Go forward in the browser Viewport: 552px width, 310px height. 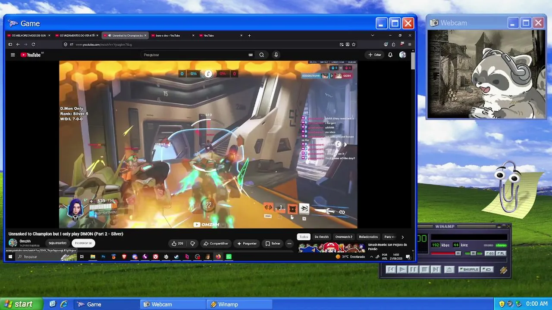coord(25,44)
